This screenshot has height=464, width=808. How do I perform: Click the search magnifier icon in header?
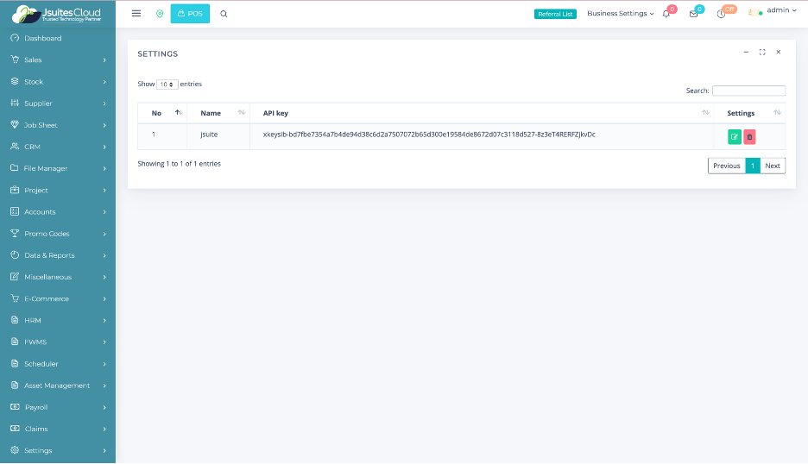click(x=224, y=14)
